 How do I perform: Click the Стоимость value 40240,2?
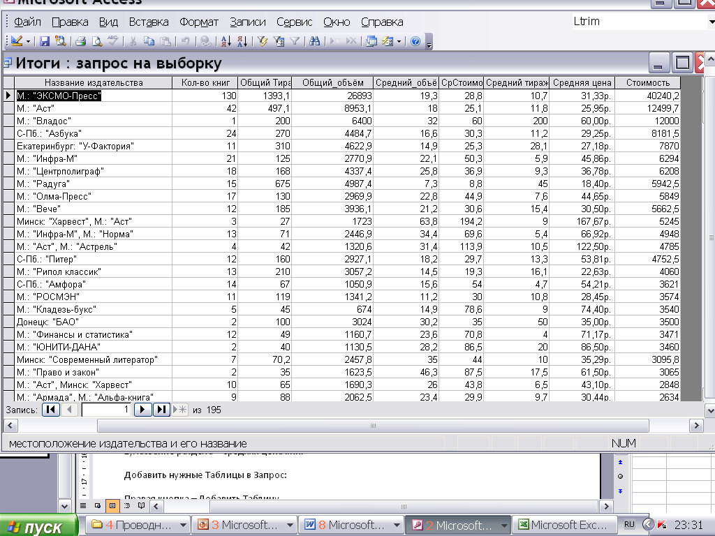647,96
